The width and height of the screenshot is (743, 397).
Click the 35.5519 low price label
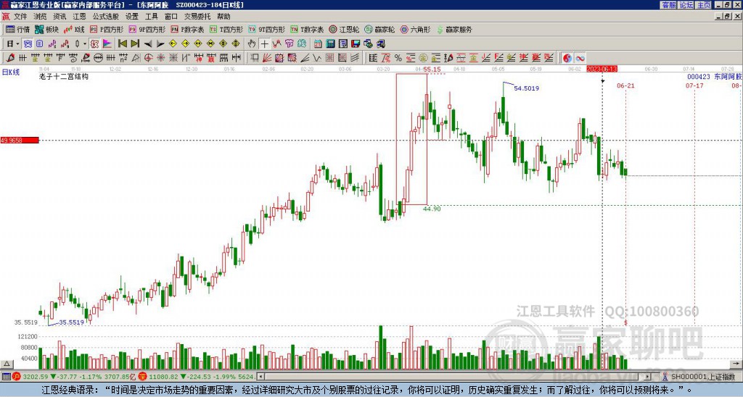click(72, 322)
